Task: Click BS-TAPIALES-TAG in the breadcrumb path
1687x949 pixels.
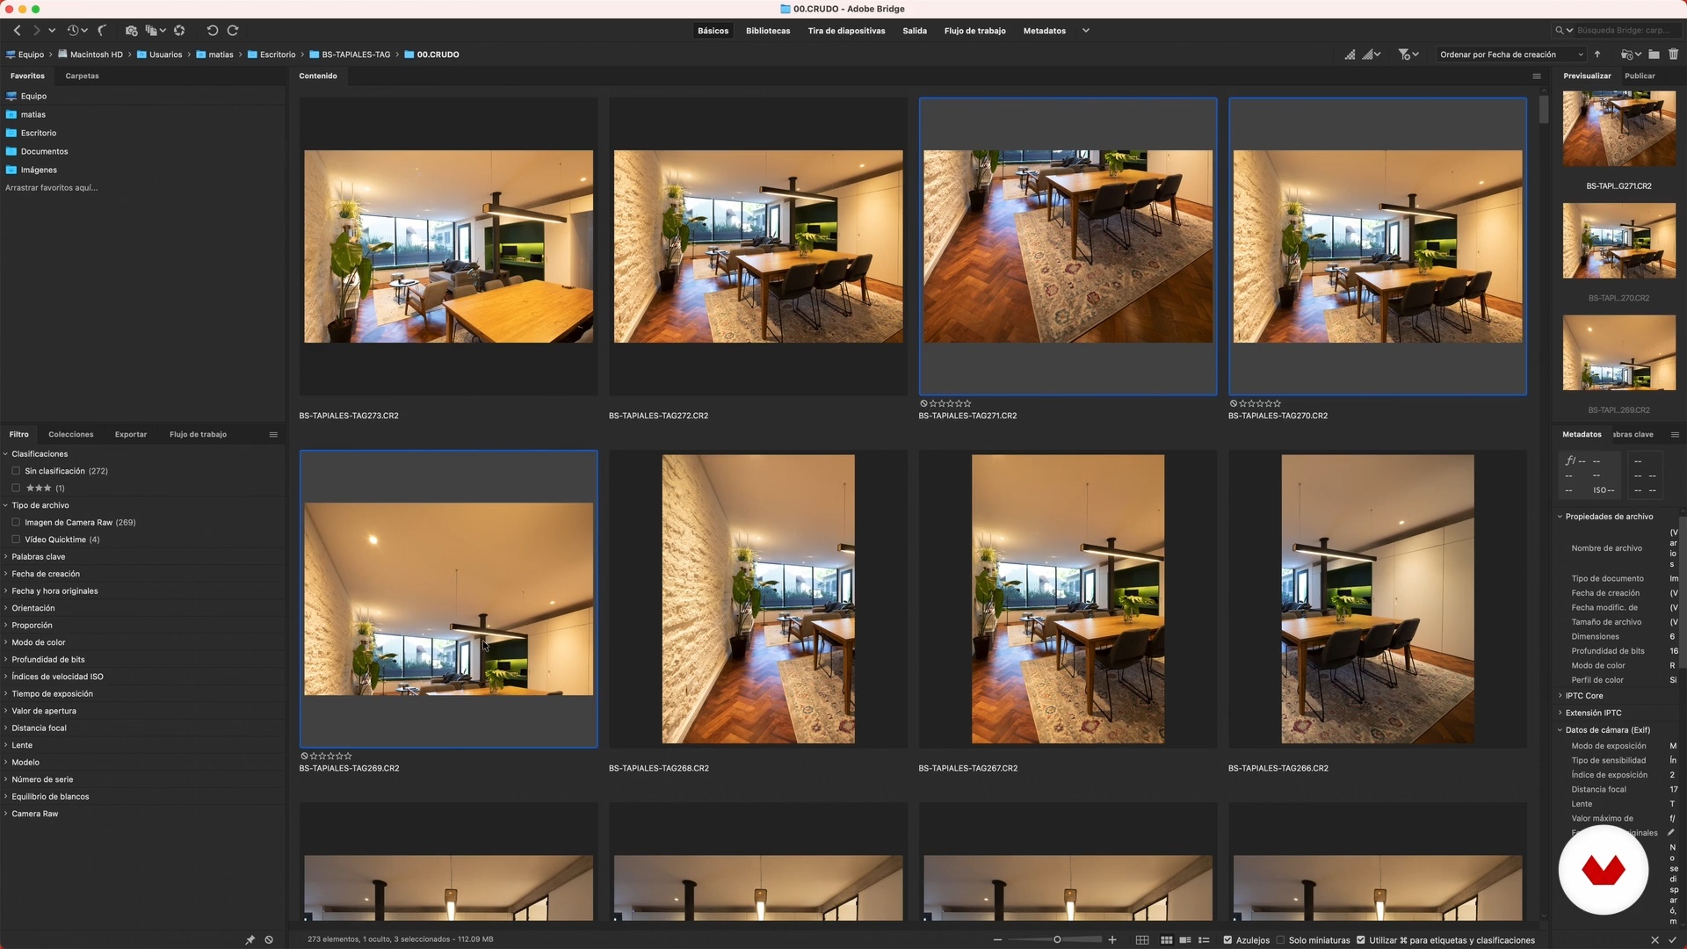Action: [x=356, y=54]
